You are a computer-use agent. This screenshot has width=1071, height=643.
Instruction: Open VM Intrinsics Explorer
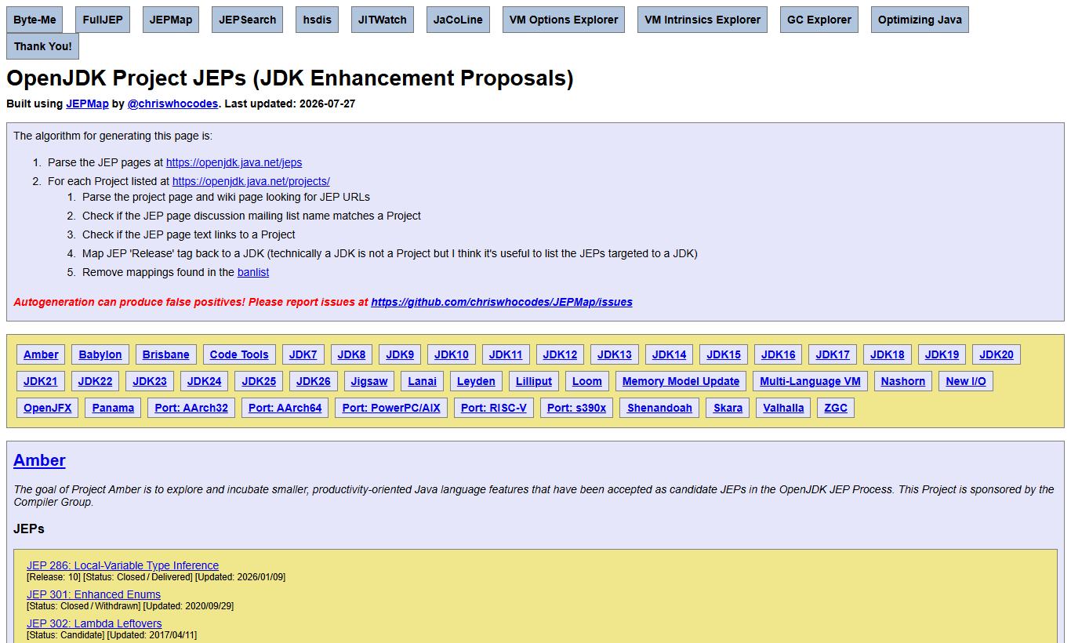(x=703, y=20)
